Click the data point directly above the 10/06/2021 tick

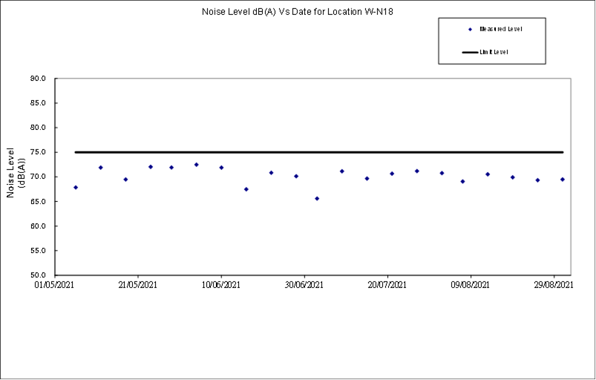(221, 168)
